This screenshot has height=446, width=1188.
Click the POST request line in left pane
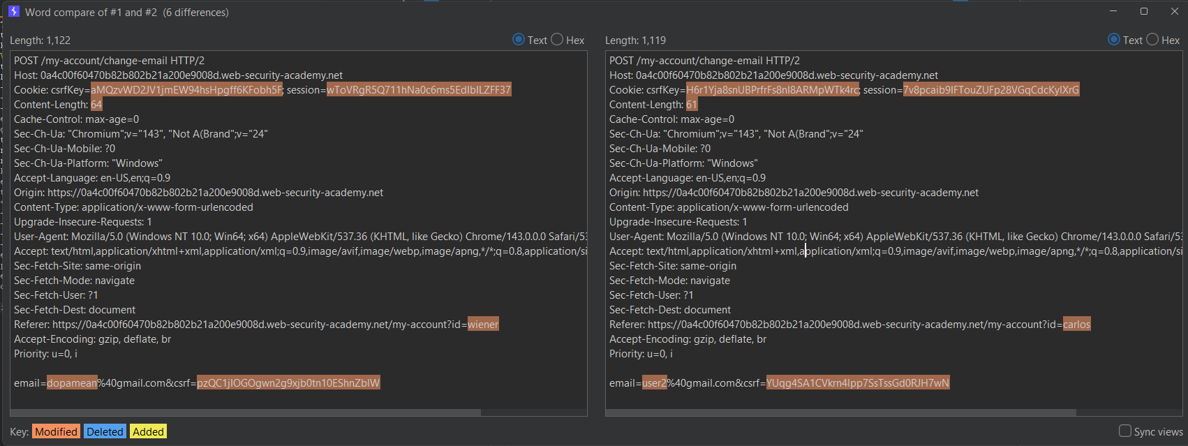(x=109, y=61)
